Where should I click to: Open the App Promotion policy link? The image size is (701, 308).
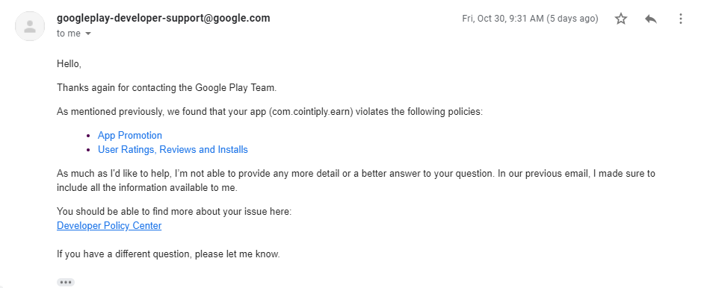130,135
